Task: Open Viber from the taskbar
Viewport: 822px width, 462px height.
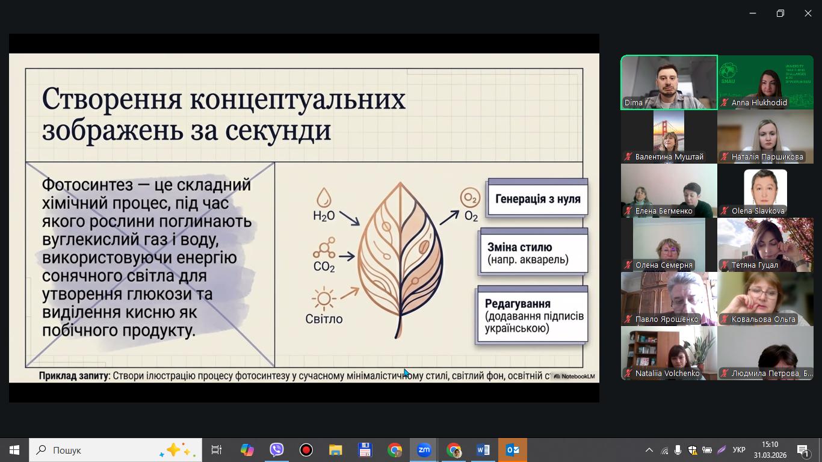Action: point(277,450)
